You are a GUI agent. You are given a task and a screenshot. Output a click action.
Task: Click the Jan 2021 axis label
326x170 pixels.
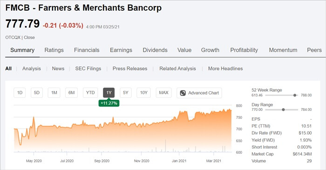pyautogui.click(x=179, y=161)
